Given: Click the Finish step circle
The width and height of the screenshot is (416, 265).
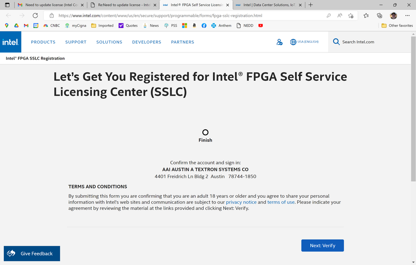Looking at the screenshot, I should pos(205,132).
